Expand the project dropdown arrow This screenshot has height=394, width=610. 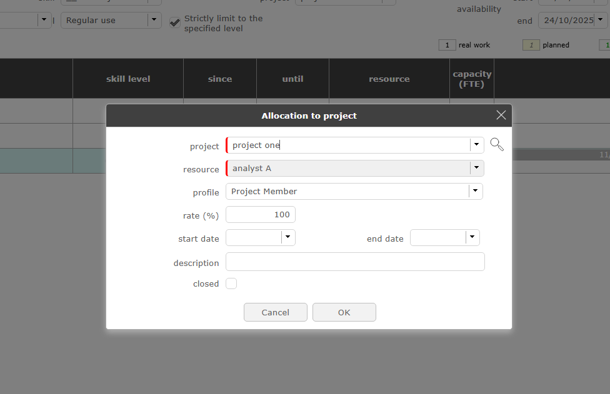click(477, 145)
